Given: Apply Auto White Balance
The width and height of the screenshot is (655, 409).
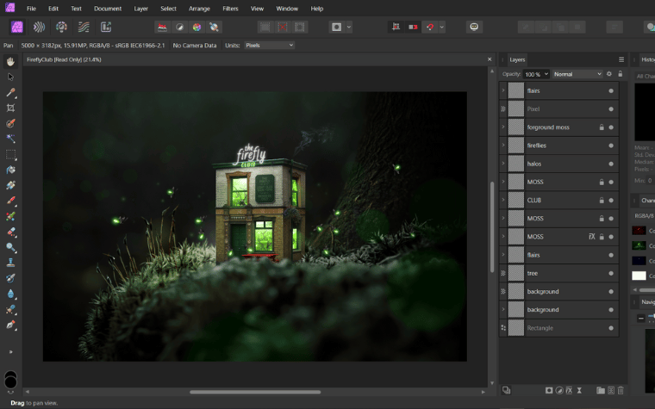Looking at the screenshot, I should pos(214,28).
